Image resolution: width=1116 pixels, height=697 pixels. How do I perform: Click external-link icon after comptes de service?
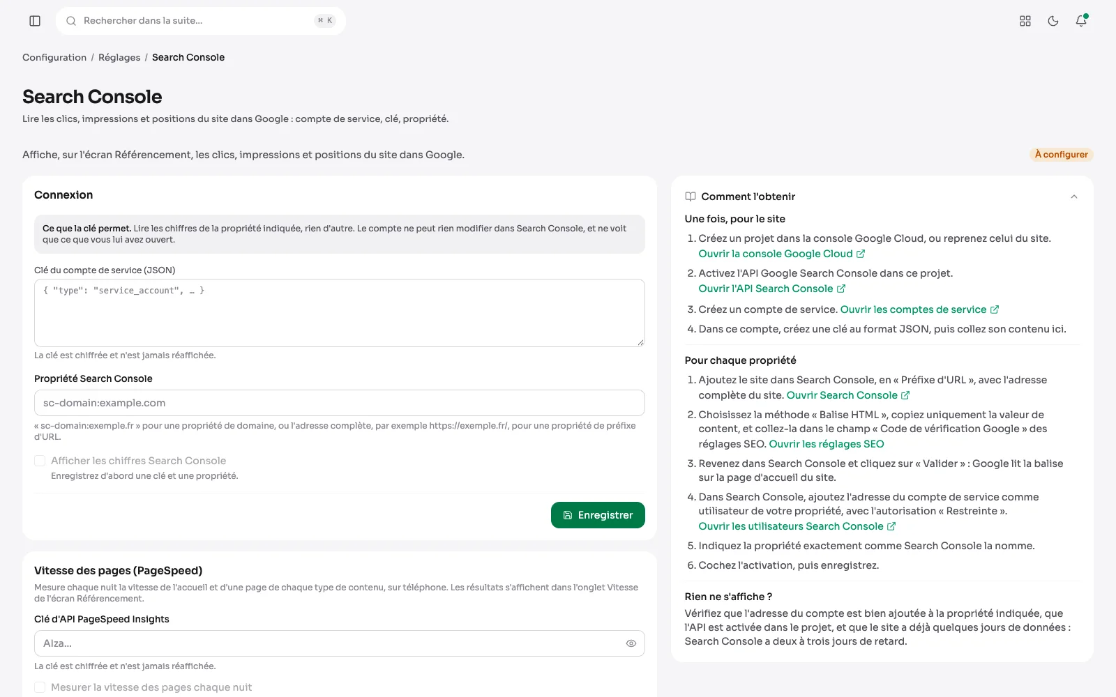[x=995, y=309]
